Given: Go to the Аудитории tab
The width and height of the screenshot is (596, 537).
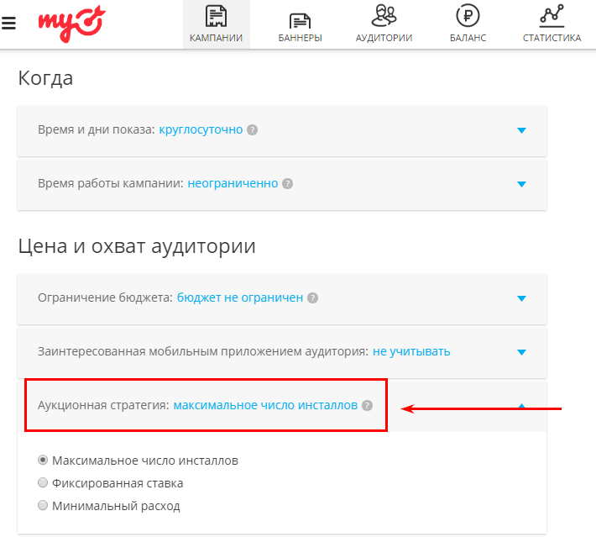Looking at the screenshot, I should tap(384, 24).
